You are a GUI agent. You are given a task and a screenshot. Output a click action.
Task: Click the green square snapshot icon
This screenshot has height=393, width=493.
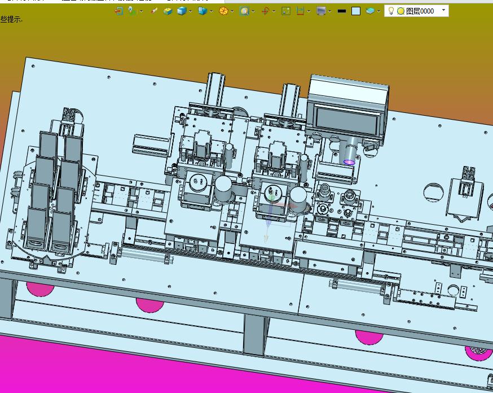[x=286, y=11]
